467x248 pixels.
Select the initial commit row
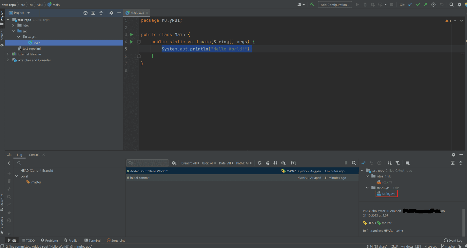click(242, 178)
